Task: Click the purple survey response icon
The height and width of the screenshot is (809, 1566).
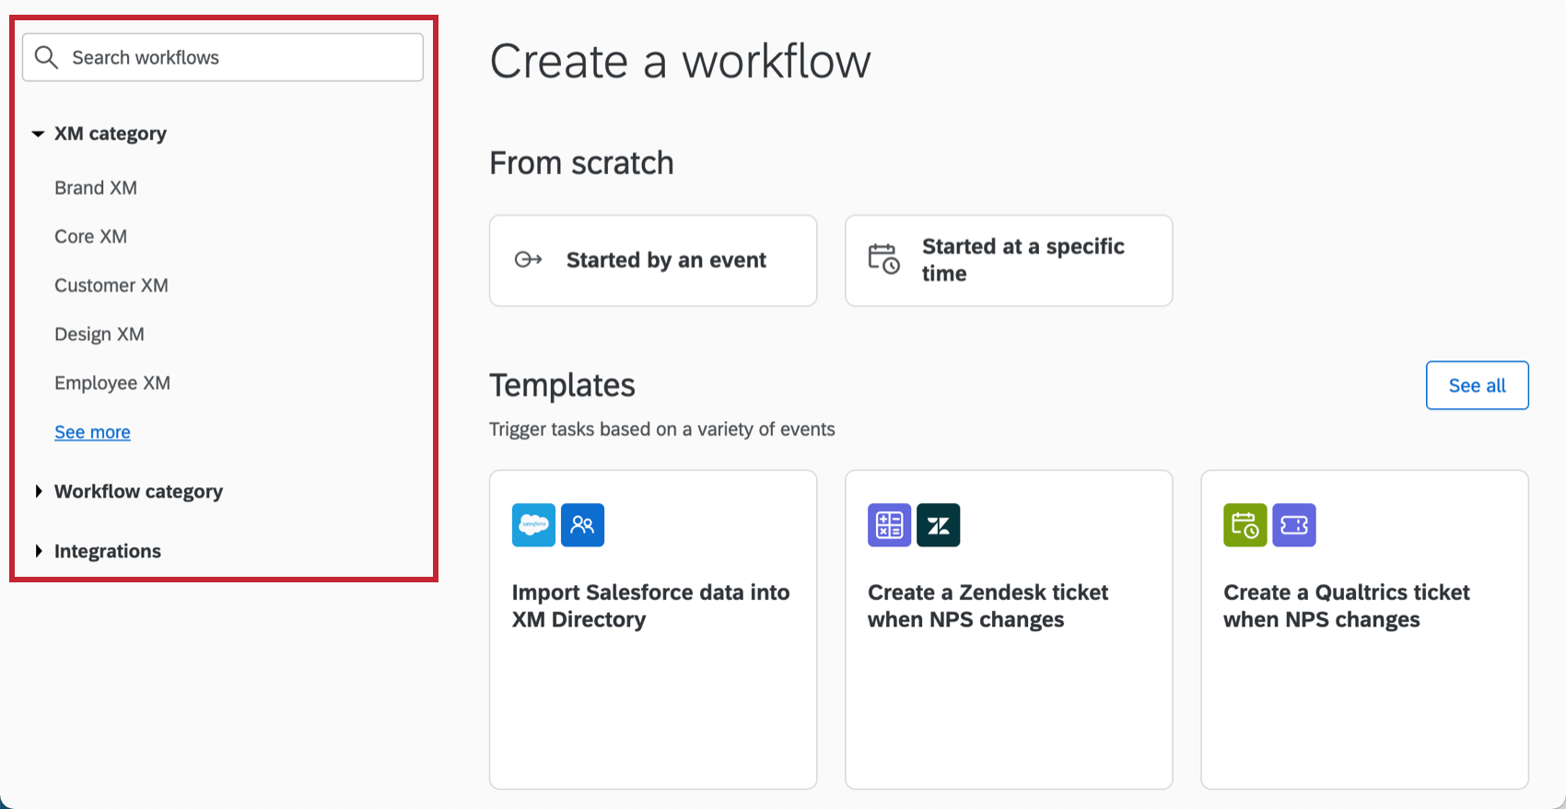Action: [889, 525]
